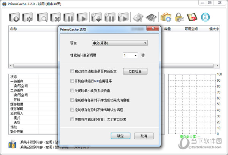
Task: Open the language dropdown 中文(简体)
Action: click(120, 43)
